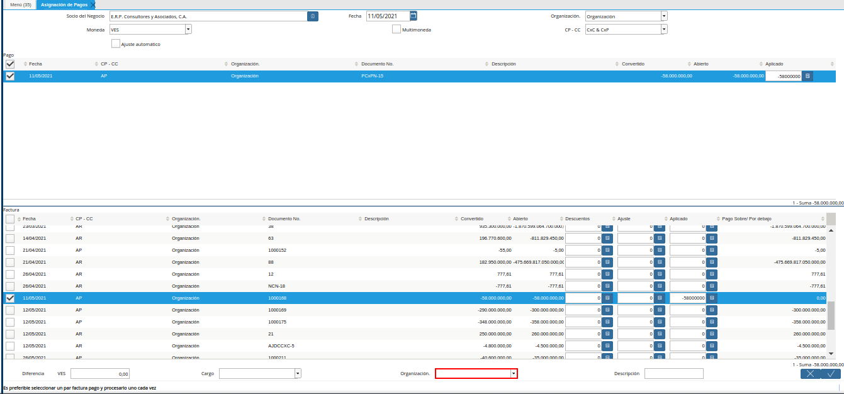Screen dimensions: 844x394
Task: Open Descuentos calculator for invoice 21
Action: pos(607,334)
